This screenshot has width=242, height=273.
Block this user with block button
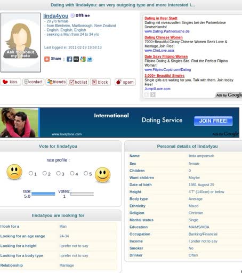[100, 82]
